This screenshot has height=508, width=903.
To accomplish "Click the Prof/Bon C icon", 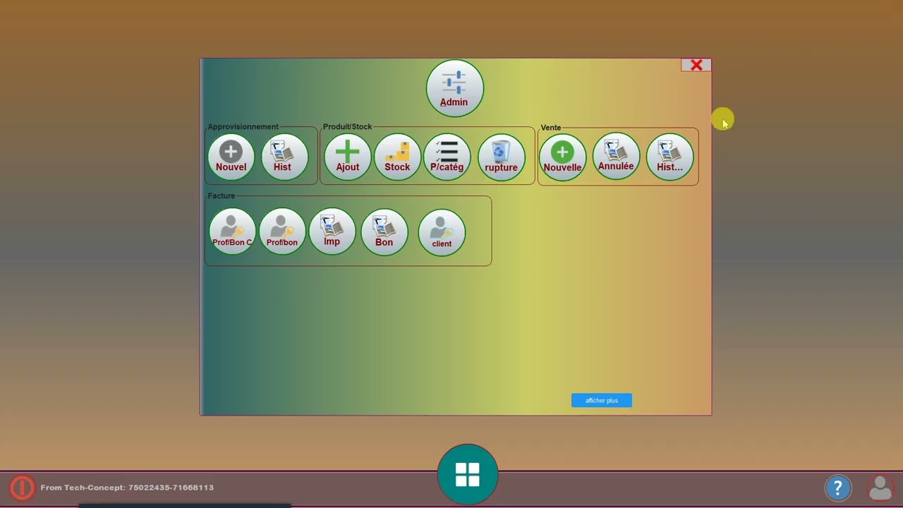I will coord(232,231).
